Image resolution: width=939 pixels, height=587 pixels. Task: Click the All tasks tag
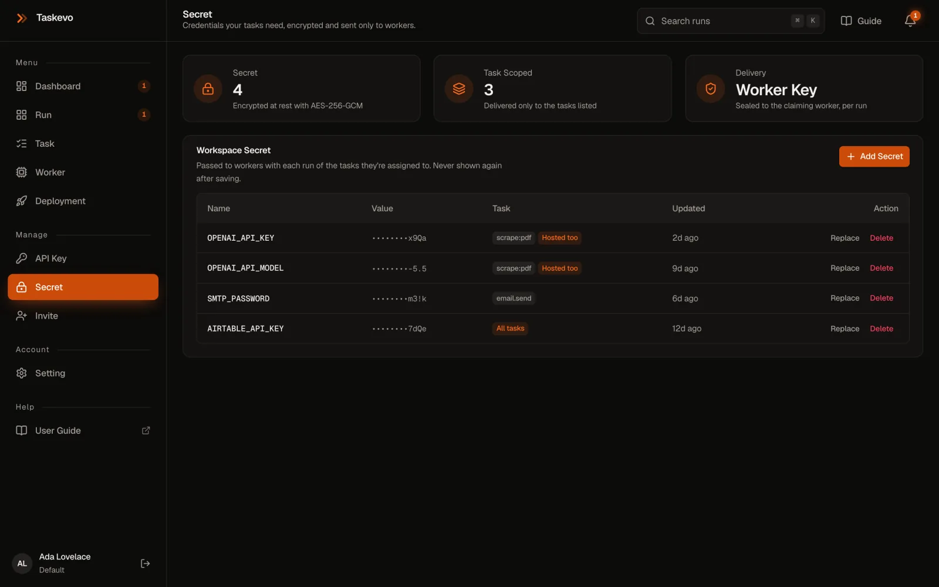(510, 329)
